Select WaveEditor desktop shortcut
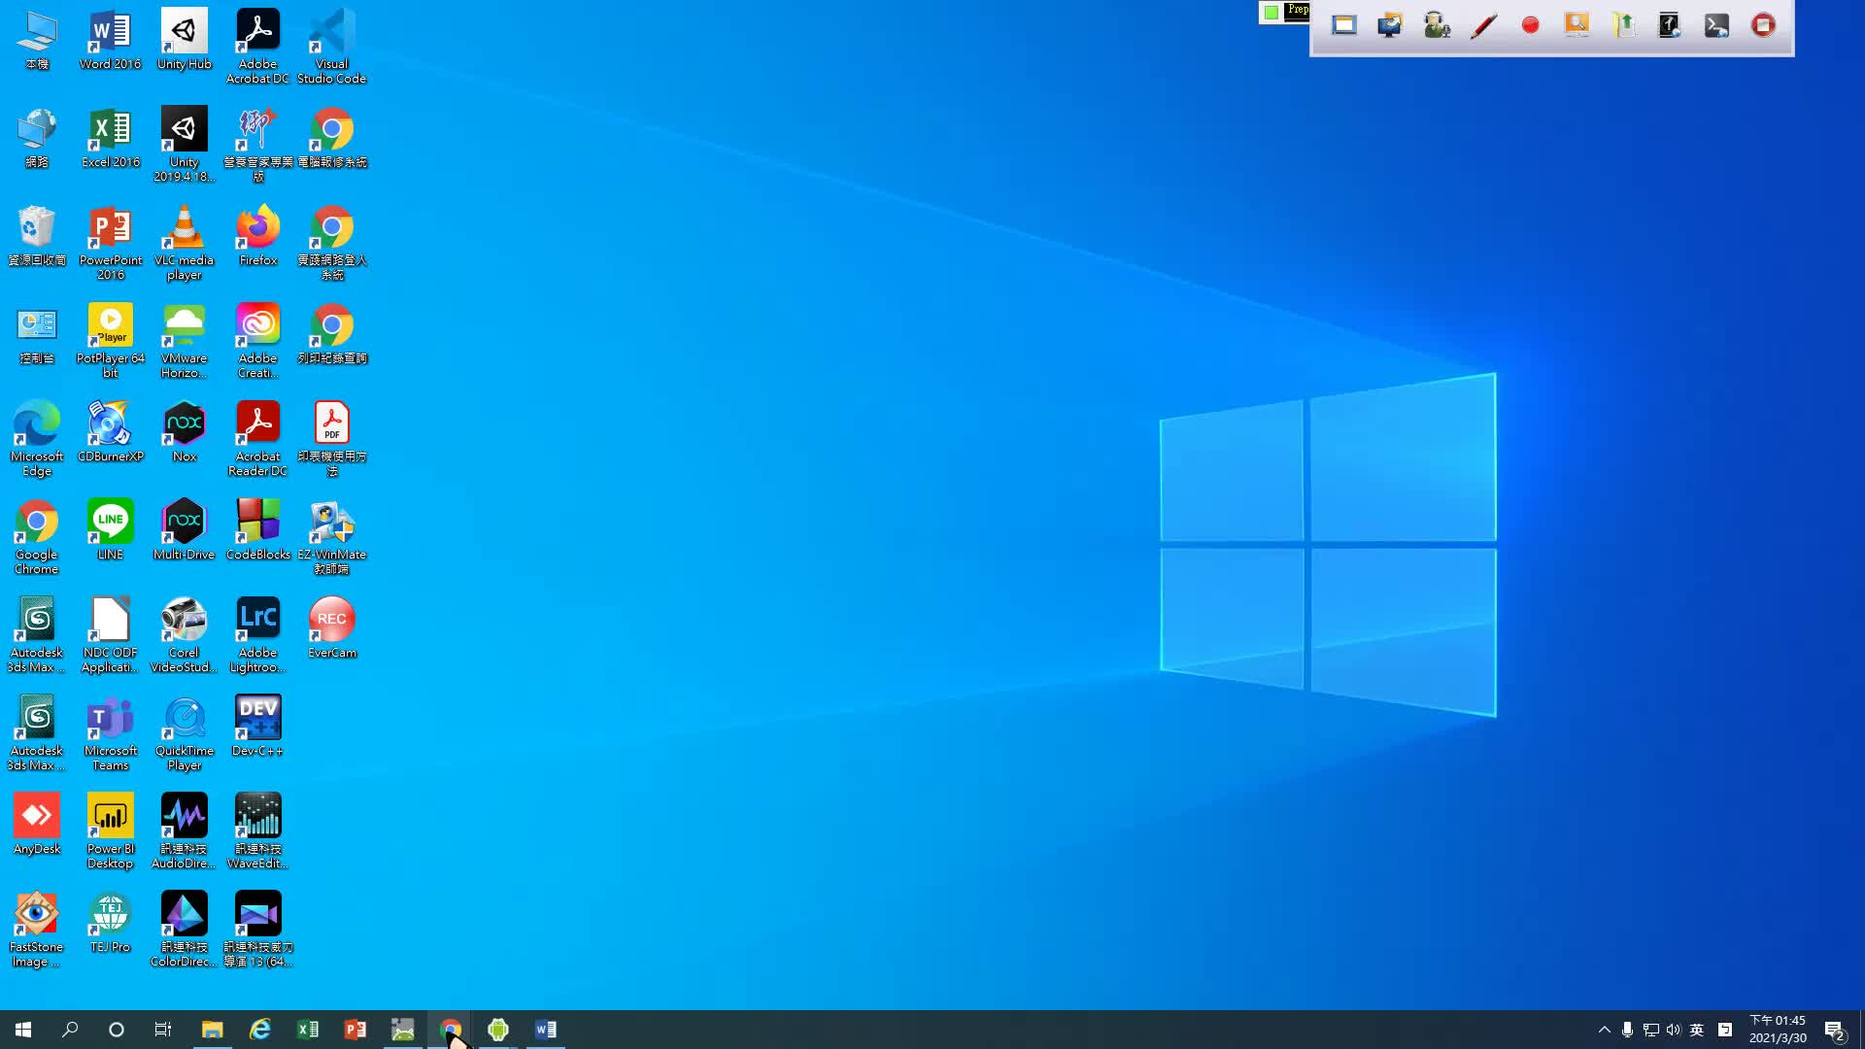The image size is (1865, 1049). (x=257, y=832)
